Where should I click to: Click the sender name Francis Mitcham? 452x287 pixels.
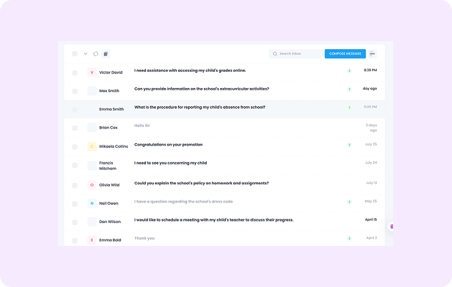pyautogui.click(x=108, y=166)
